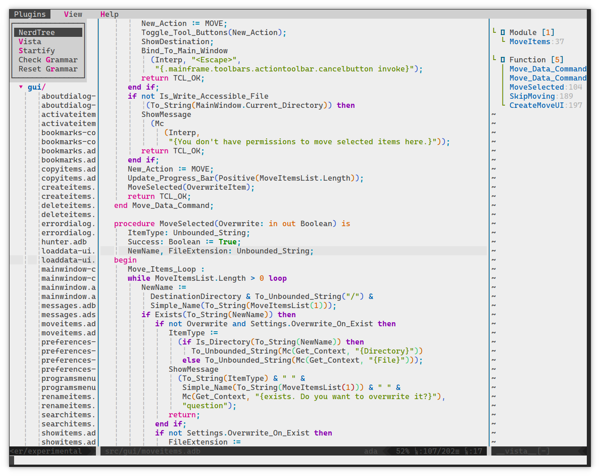This screenshot has height=476, width=600.
Task: Click the 'begin' keyword line
Action: pos(125,260)
